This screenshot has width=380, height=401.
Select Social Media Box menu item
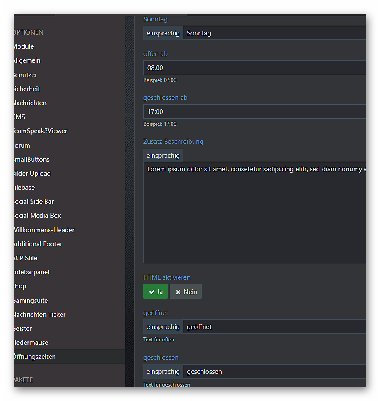(37, 216)
